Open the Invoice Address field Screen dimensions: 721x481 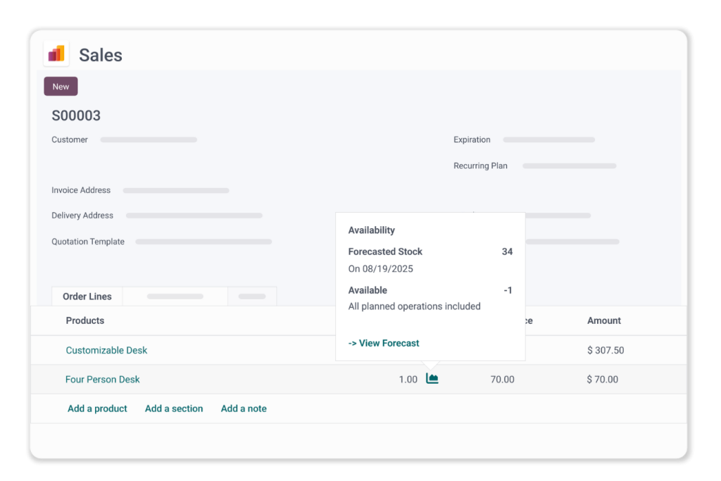coord(176,190)
